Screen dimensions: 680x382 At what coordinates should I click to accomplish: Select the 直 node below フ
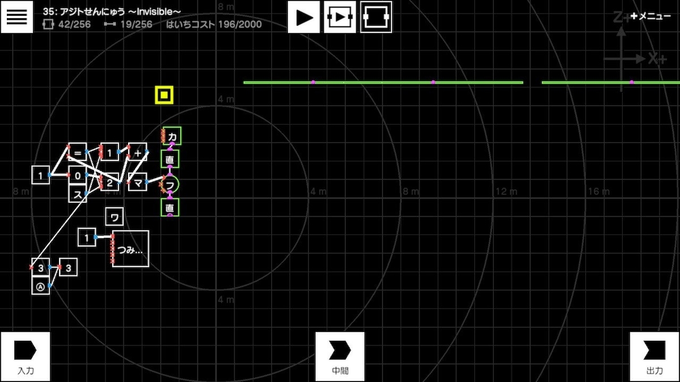point(170,208)
